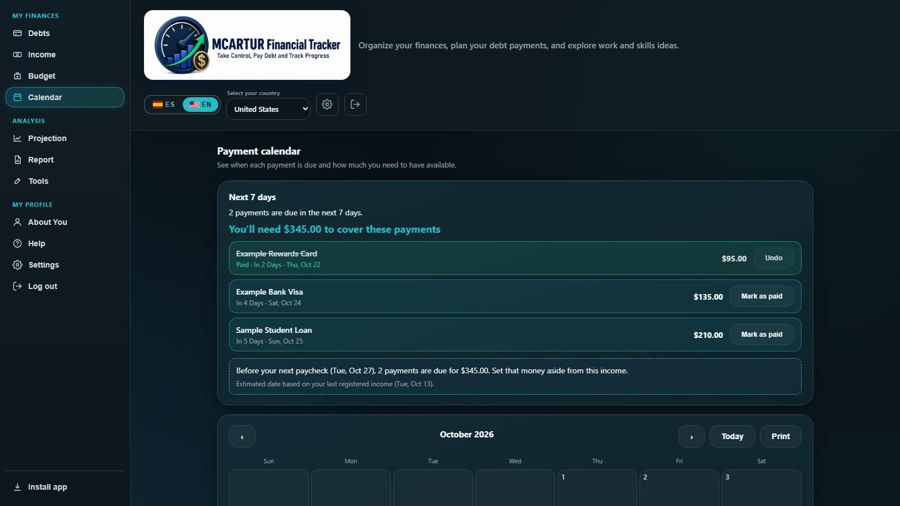Mark Sample Student Loan as paid
The image size is (900, 506).
point(762,335)
